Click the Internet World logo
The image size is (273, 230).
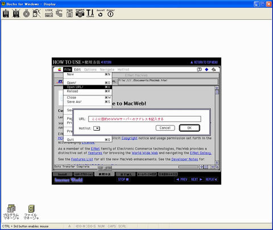(x=69, y=180)
